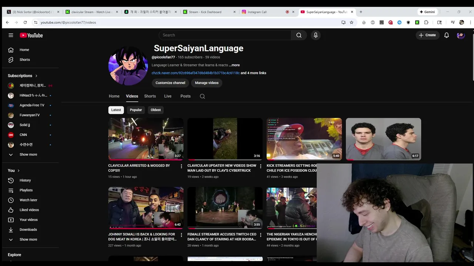Image resolution: width=474 pixels, height=266 pixels.
Task: Bookmark this page with the star icon
Action: [351, 23]
